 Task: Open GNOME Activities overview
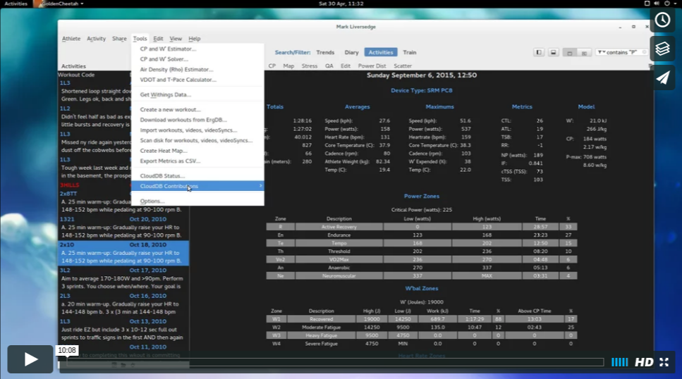[x=16, y=4]
